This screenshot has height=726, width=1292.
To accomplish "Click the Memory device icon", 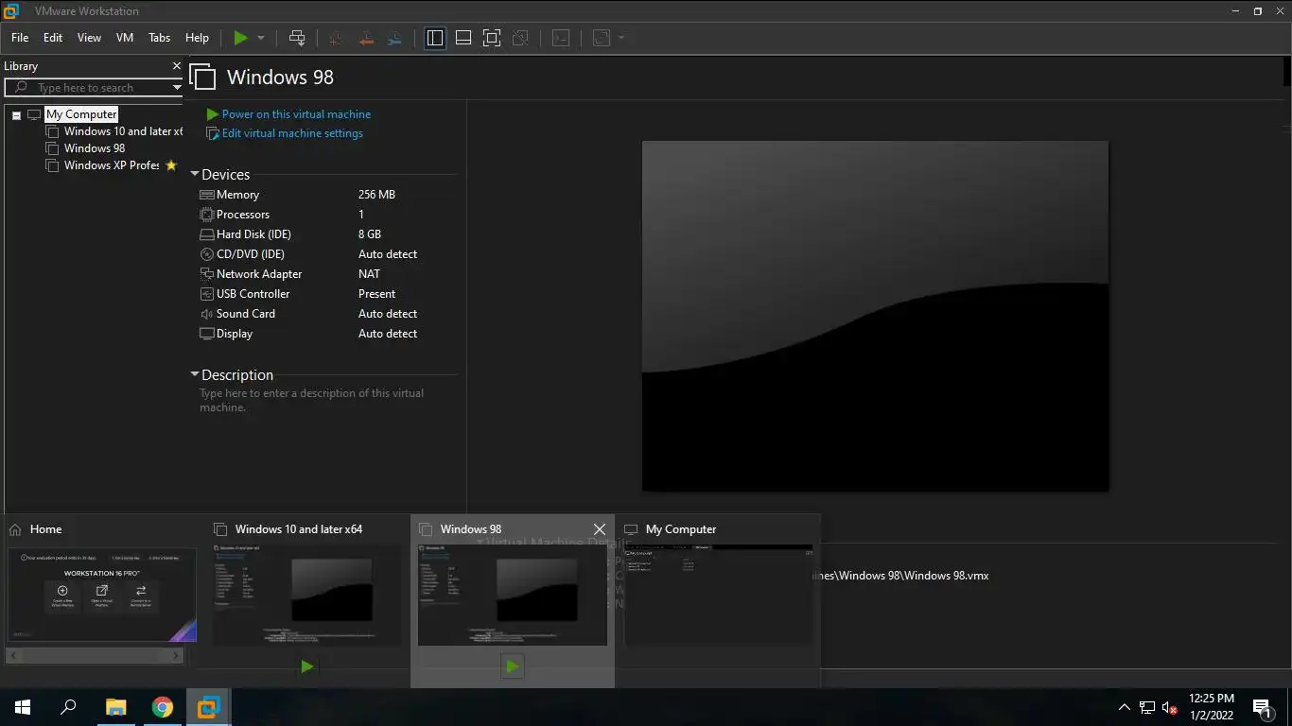I will 207,195.
